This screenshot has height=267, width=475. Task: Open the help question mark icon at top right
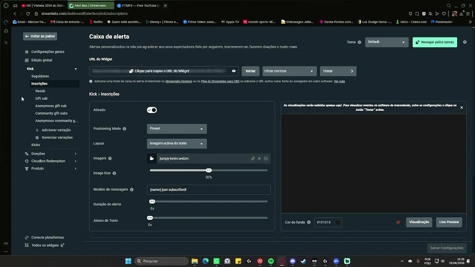465,42
